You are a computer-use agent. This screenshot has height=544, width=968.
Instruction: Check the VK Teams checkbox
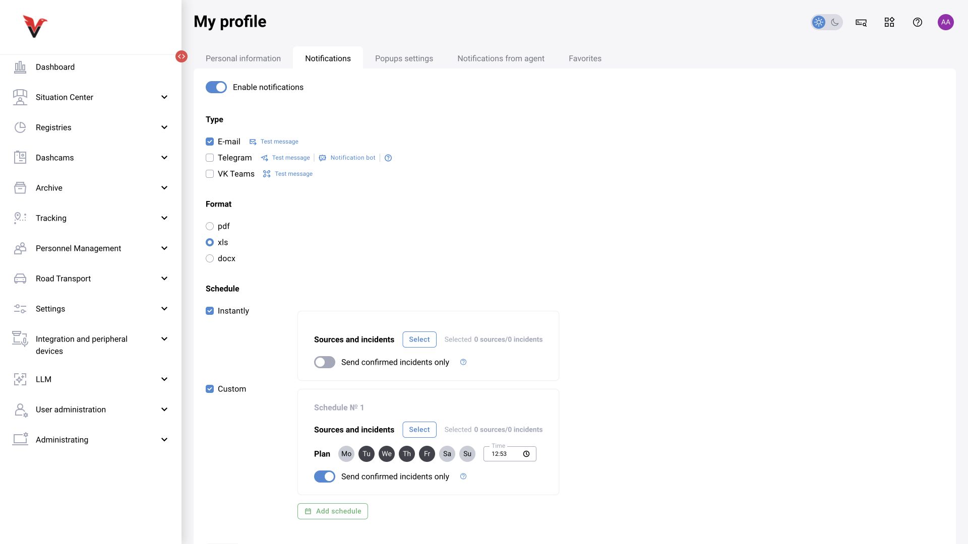point(210,174)
